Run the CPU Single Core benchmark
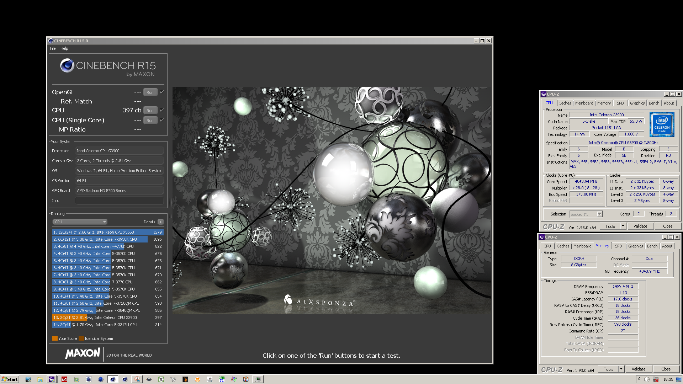683x384 pixels. point(150,121)
